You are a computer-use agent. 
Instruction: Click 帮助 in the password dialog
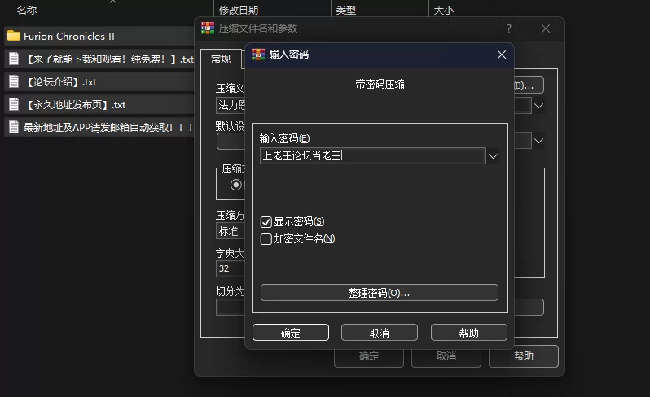469,333
